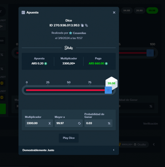165x167 pixels.
Task: Copy the bet ID with clipboard icon
Action: pyautogui.click(x=82, y=25)
